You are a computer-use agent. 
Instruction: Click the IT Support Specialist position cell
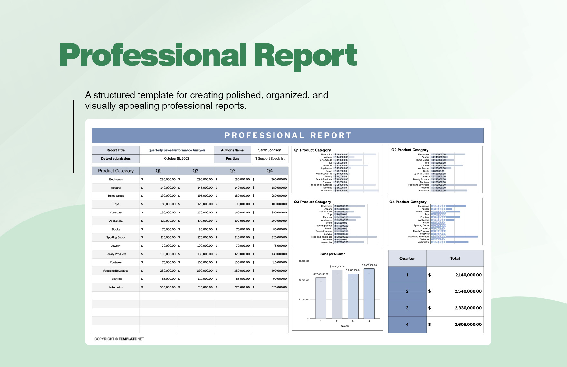click(270, 158)
